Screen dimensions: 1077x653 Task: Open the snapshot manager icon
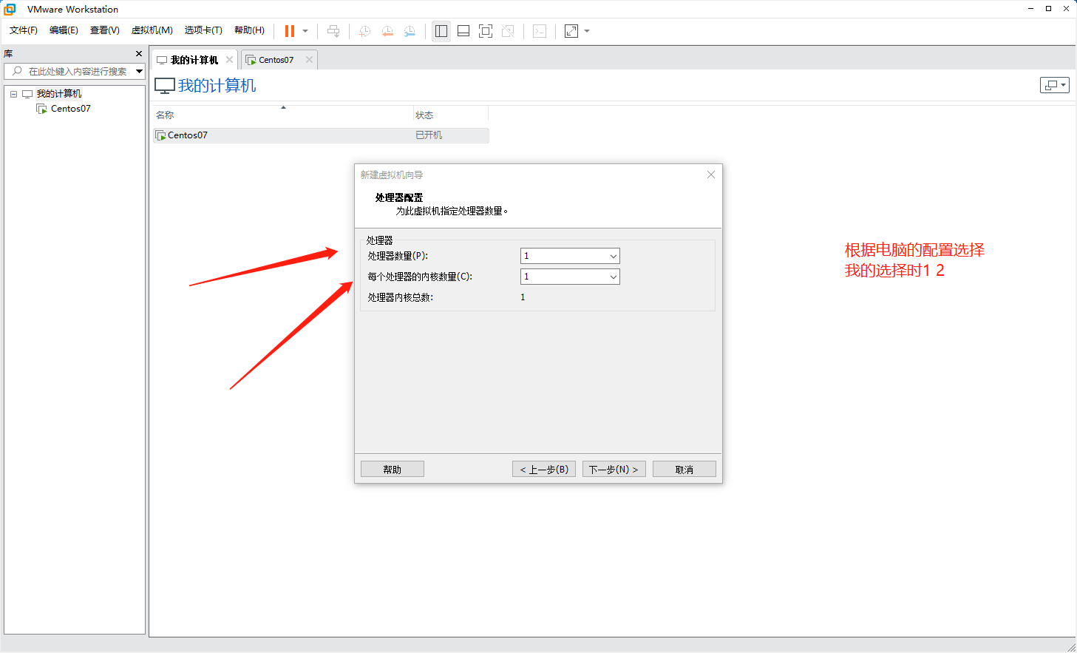click(x=410, y=31)
